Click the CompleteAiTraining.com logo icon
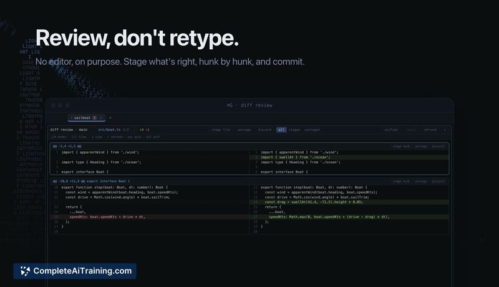This screenshot has height=287, width=499. [x=25, y=271]
